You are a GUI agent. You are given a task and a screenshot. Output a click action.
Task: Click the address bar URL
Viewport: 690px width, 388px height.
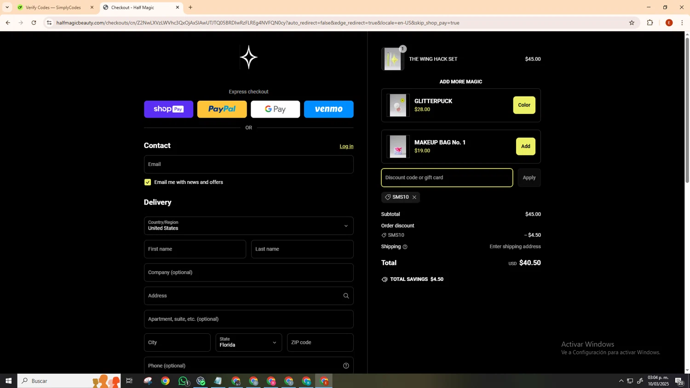(x=258, y=23)
